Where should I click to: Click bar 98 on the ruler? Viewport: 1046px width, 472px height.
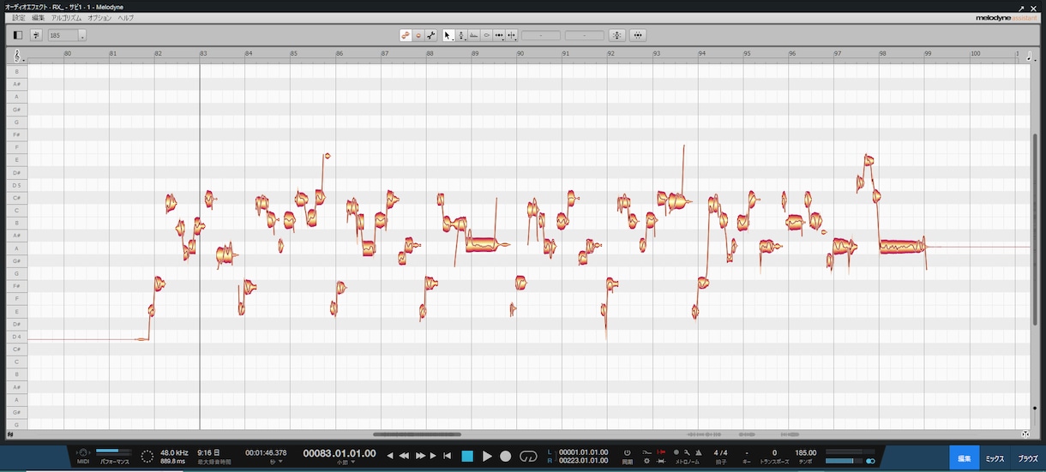click(x=882, y=54)
